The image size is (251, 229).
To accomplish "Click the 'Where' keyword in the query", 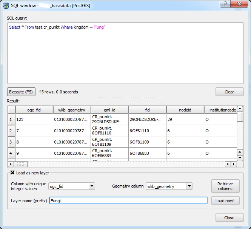I will 66,27.
